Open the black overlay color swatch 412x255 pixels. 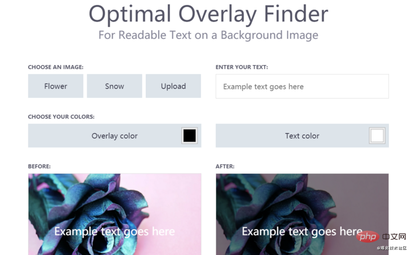point(190,135)
